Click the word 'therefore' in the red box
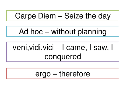 tap(74, 74)
